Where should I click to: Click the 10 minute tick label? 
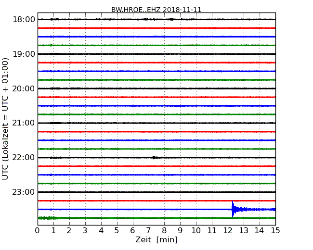196,231
